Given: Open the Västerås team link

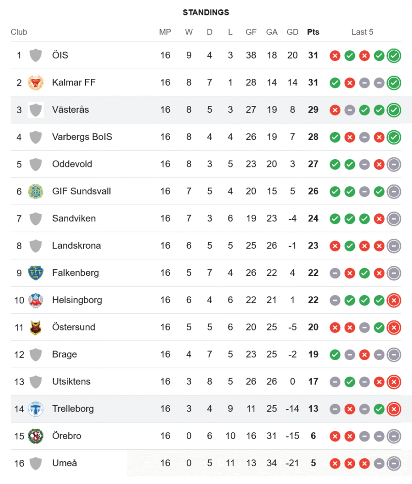Looking at the screenshot, I should (71, 110).
